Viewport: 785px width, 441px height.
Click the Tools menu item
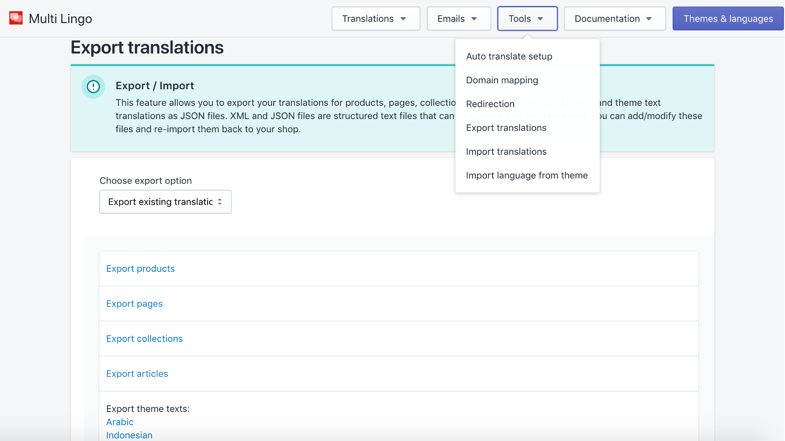[x=527, y=18]
